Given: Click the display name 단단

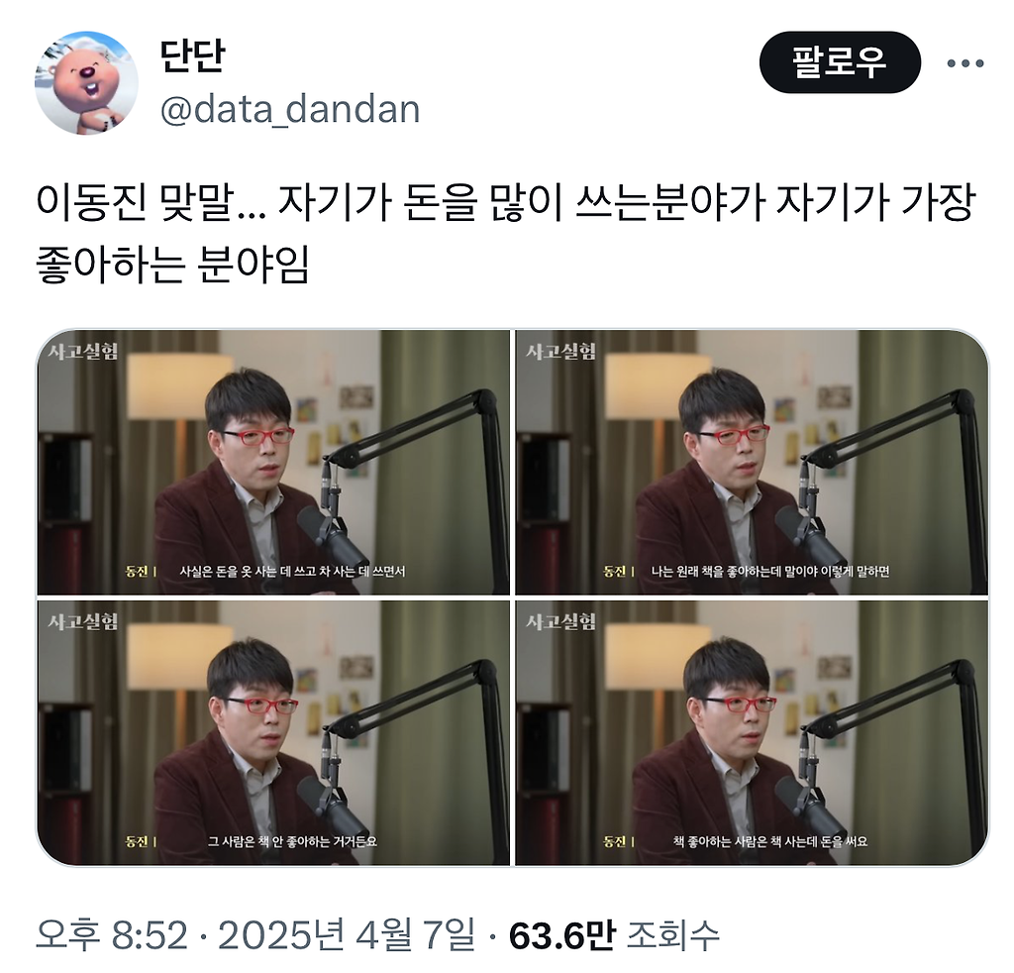Looking at the screenshot, I should [x=192, y=55].
